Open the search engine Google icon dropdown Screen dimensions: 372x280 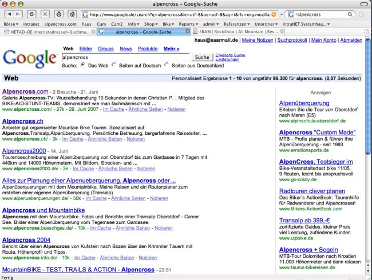click(x=291, y=15)
